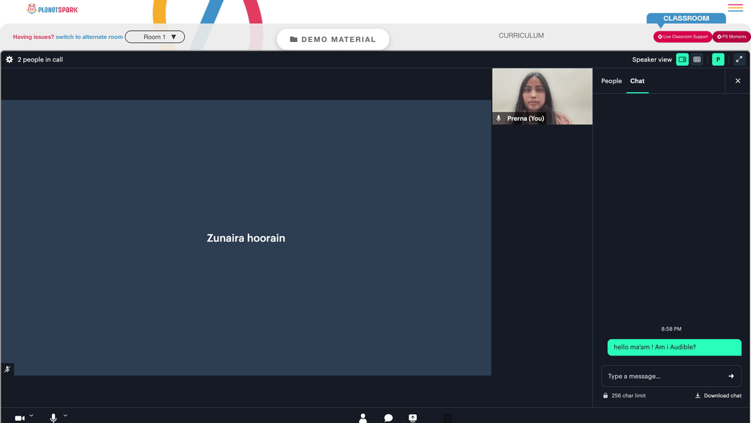Image resolution: width=751 pixels, height=423 pixels.
Task: Mute microphone using the mic icon
Action: point(53,418)
